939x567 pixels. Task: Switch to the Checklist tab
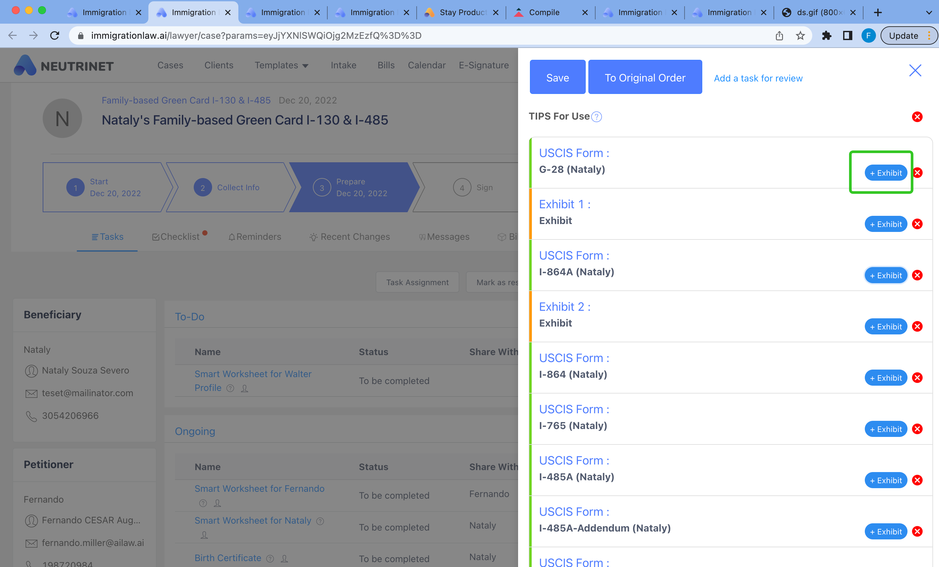point(176,237)
